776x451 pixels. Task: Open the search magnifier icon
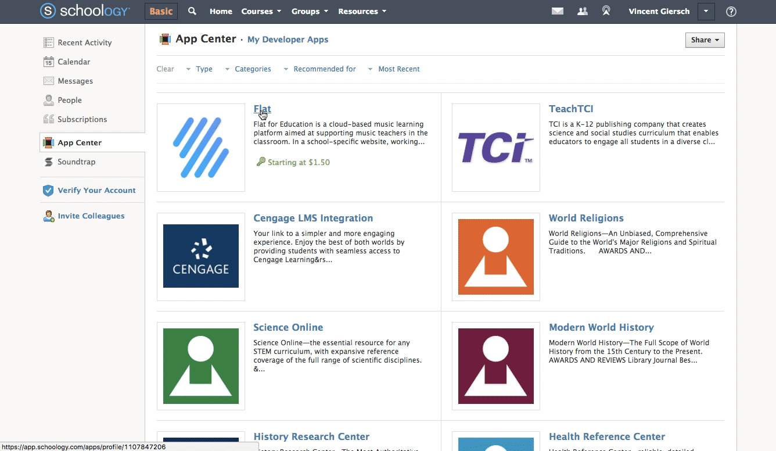192,11
